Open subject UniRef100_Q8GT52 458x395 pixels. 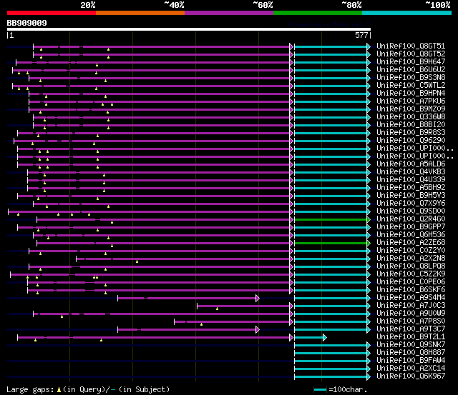411,54
